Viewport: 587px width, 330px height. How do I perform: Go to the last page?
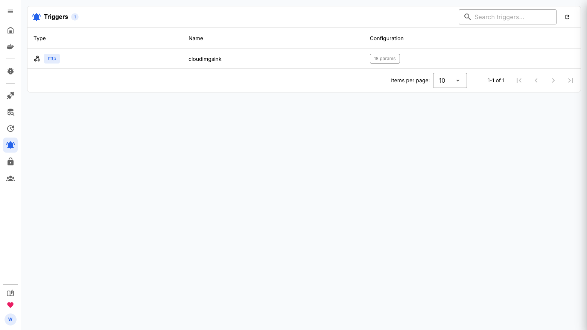570,80
